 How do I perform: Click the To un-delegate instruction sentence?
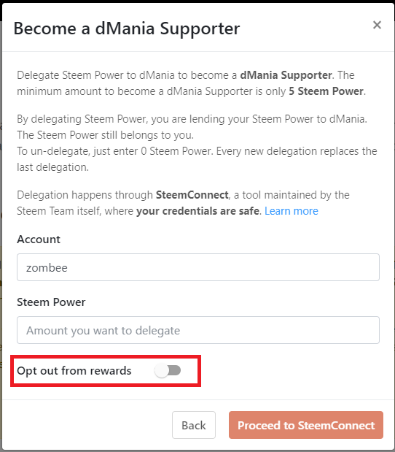[x=115, y=151]
